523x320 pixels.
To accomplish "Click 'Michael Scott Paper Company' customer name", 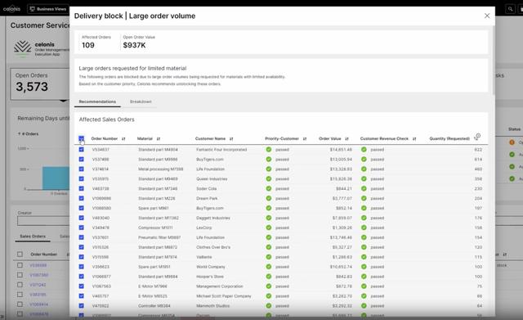I will click(223, 296).
